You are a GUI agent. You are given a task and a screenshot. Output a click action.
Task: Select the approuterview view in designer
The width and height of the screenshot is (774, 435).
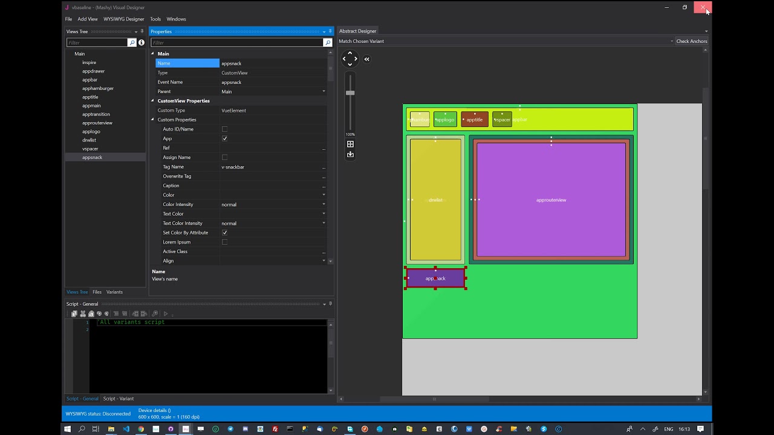551,200
